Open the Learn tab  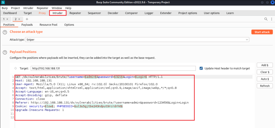pos(230,13)
